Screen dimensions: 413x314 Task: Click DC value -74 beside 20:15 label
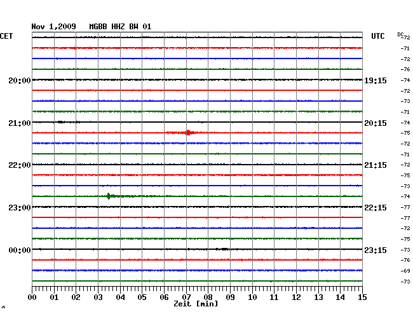(405, 123)
